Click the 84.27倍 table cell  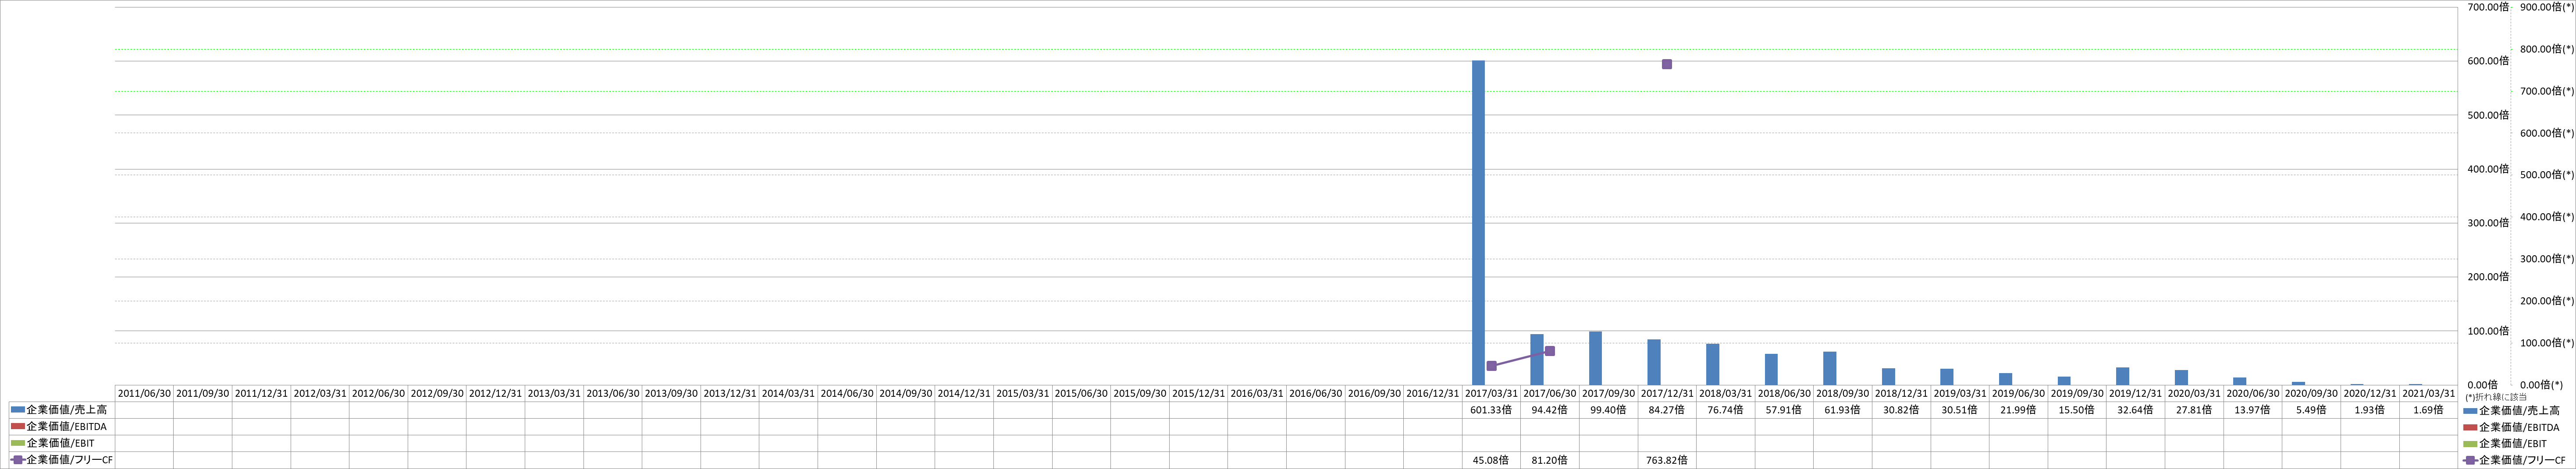pos(1667,410)
